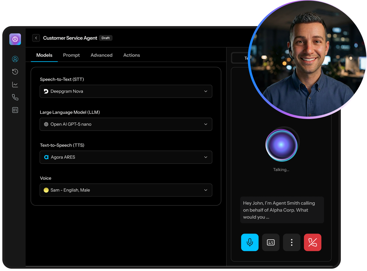View Analytics via the line chart sidebar icon

pos(15,84)
